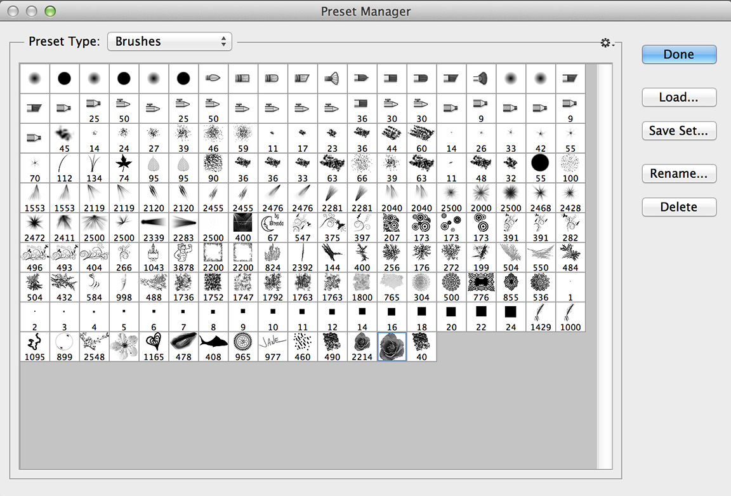Screen dimensions: 731x496
Task: Select the grunge frame brush 2200 beside snowman
Action: pos(213,258)
